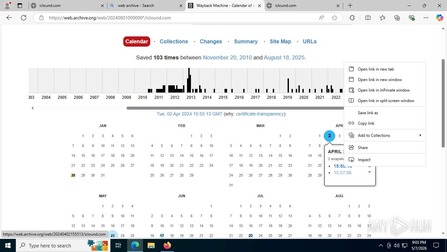
Task: Open tab actions menu icon
Action: (x=20, y=6)
